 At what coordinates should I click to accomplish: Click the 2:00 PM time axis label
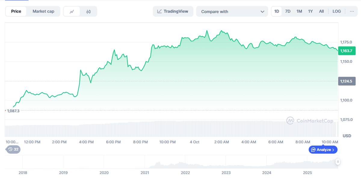(x=59, y=142)
